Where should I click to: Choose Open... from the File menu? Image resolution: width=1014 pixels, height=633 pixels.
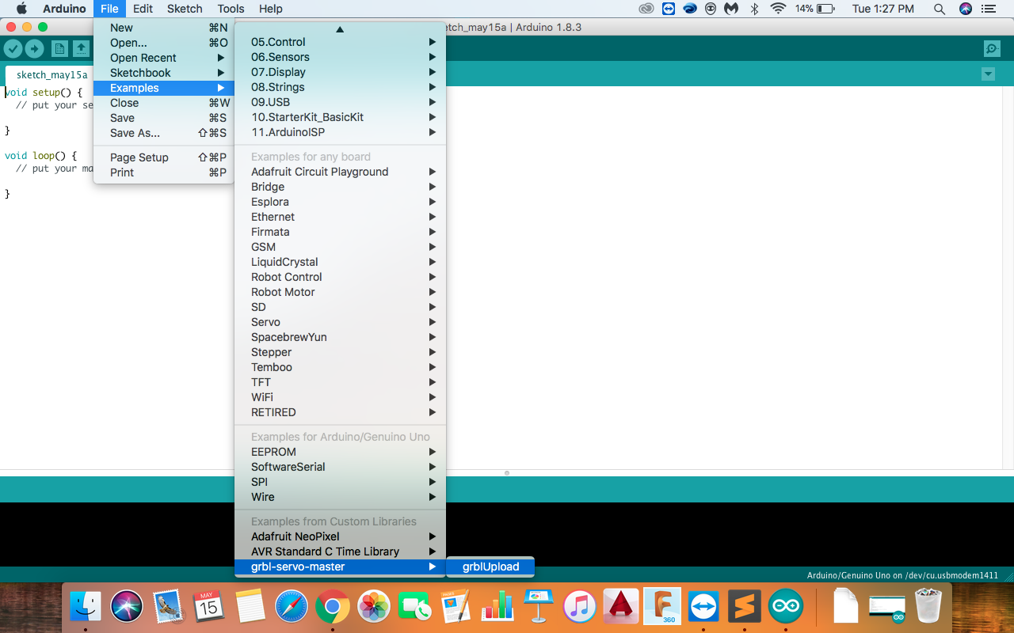point(163,43)
